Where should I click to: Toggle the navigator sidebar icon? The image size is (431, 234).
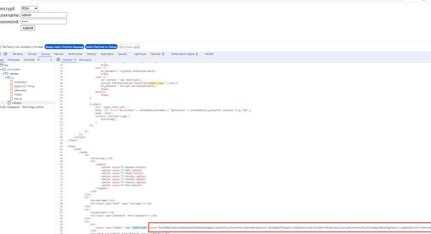tap(58, 59)
